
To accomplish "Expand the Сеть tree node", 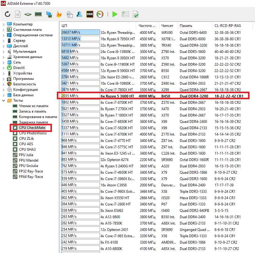I will tap(3, 62).
